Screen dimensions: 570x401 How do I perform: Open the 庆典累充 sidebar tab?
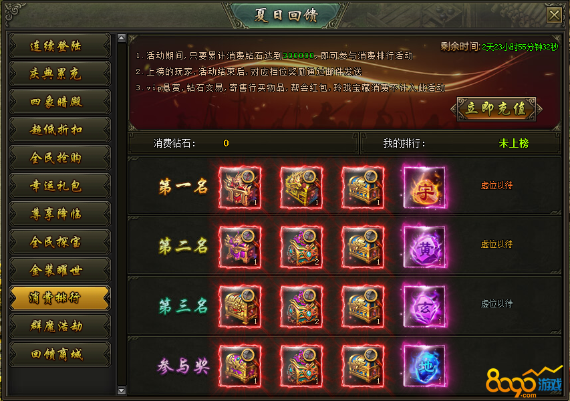point(60,74)
